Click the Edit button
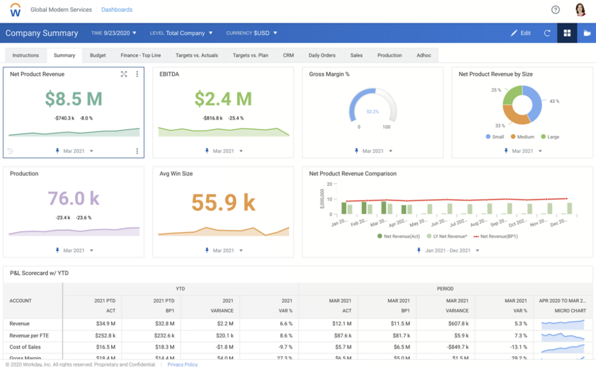Screen dimensions: 596x367 click(521, 33)
